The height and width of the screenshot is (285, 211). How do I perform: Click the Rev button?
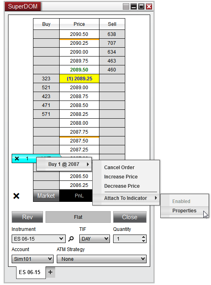pyautogui.click(x=27, y=217)
